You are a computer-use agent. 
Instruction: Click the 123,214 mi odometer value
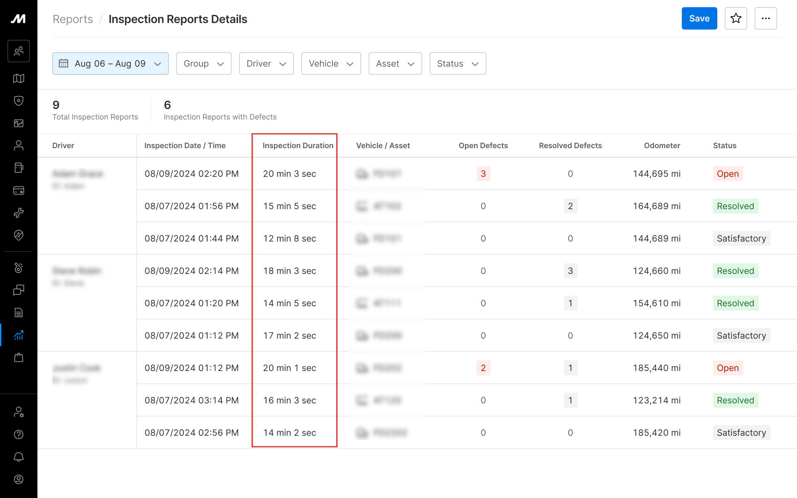(657, 400)
